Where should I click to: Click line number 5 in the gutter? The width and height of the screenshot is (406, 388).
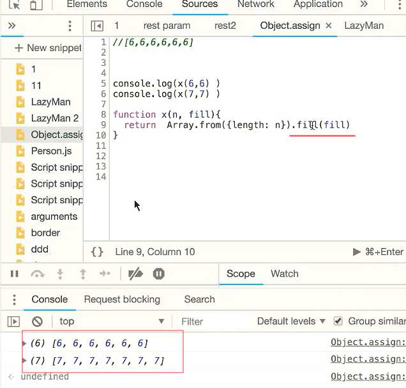(103, 84)
